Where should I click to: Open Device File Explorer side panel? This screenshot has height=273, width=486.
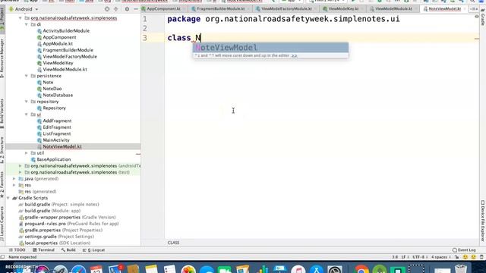point(483,221)
